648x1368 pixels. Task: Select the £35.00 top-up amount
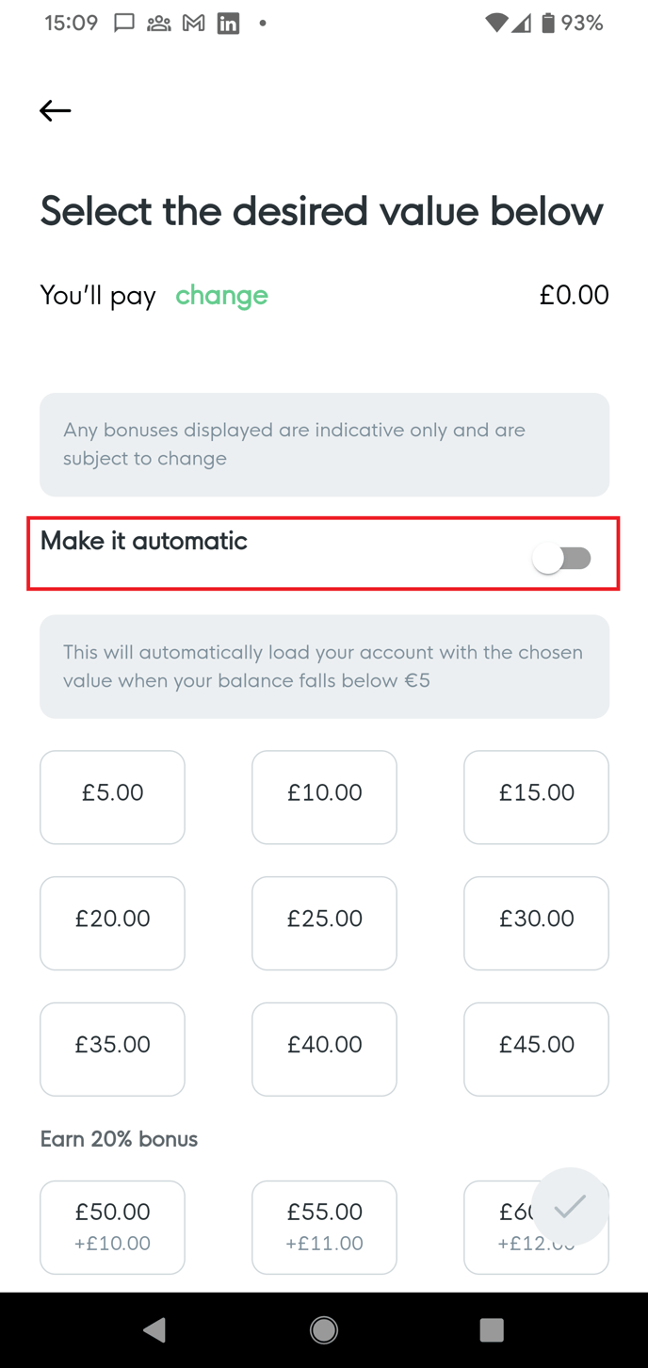pos(112,1049)
